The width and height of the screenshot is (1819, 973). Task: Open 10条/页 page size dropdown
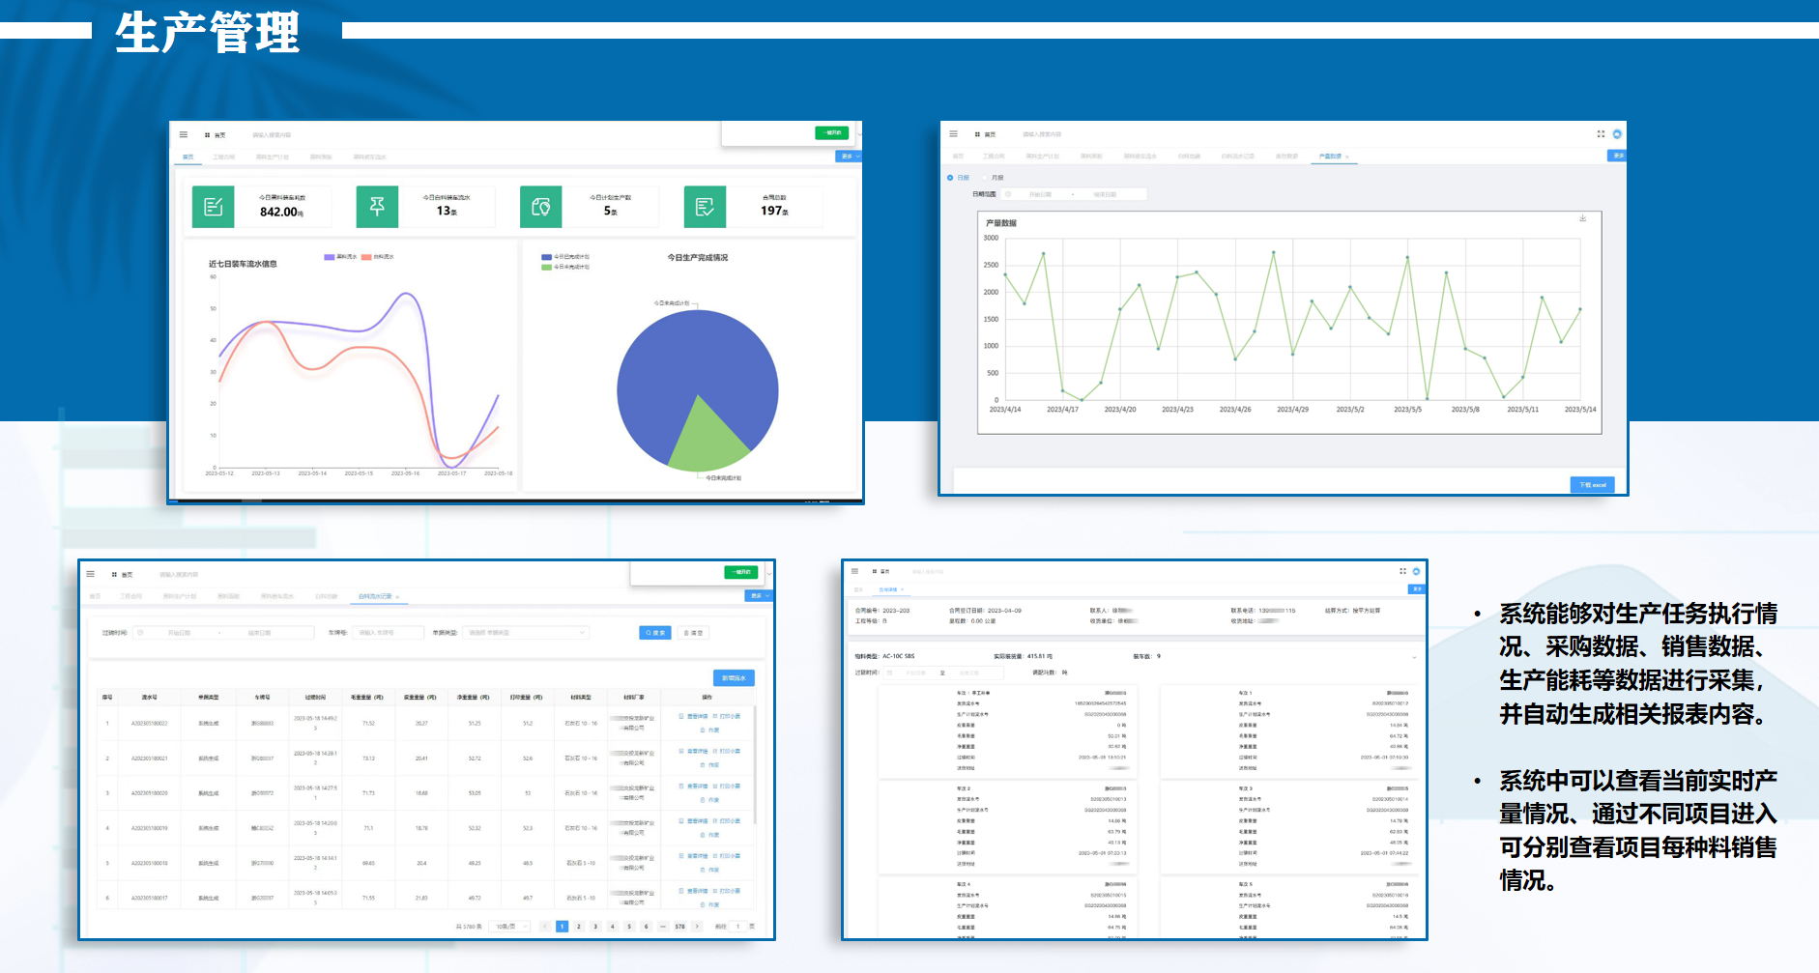tap(509, 927)
